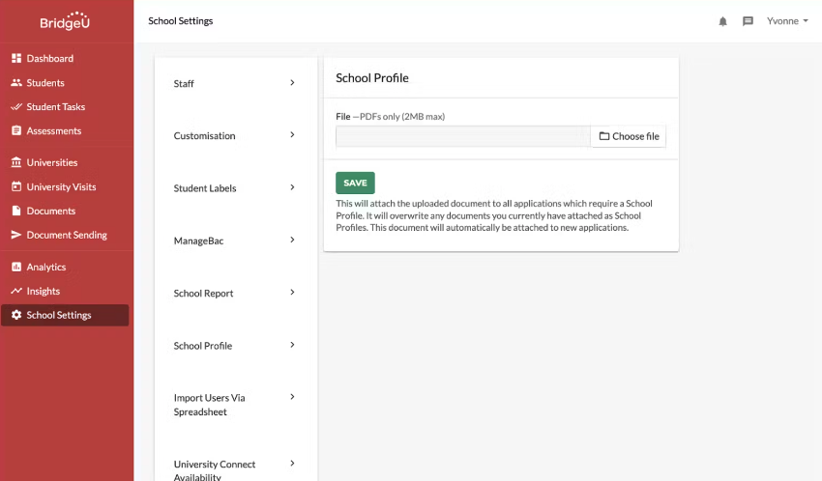This screenshot has height=481, width=822.
Task: Click Choose file button
Action: (628, 136)
